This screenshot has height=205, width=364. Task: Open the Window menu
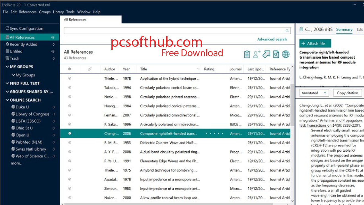tap(84, 12)
